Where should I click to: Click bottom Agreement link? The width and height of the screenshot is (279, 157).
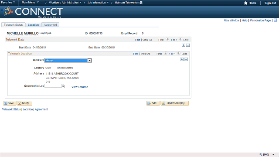[41, 109]
